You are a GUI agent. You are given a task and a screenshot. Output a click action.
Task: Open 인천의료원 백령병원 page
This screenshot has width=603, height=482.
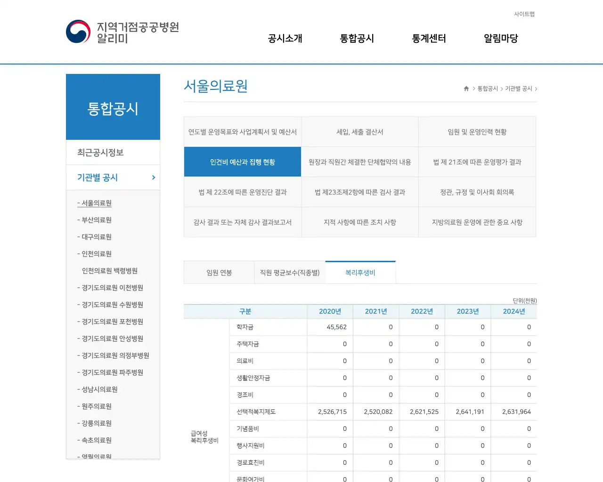coord(109,271)
